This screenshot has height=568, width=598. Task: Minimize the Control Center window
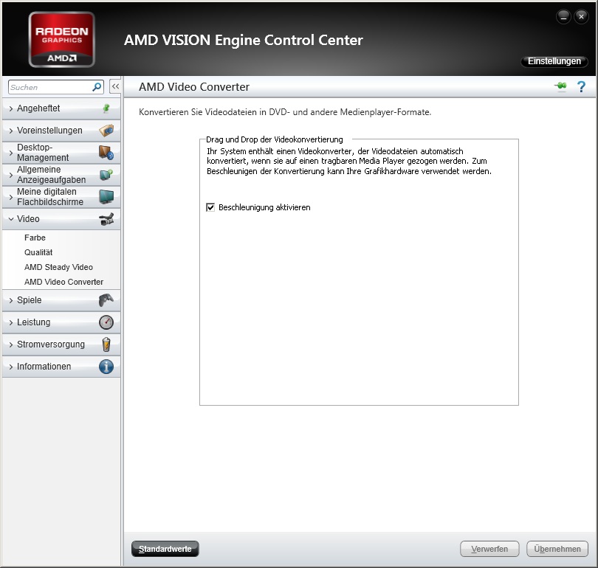(564, 17)
